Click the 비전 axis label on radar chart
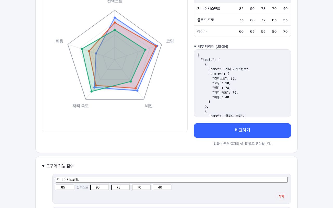The image size is (333, 208). coord(149,106)
